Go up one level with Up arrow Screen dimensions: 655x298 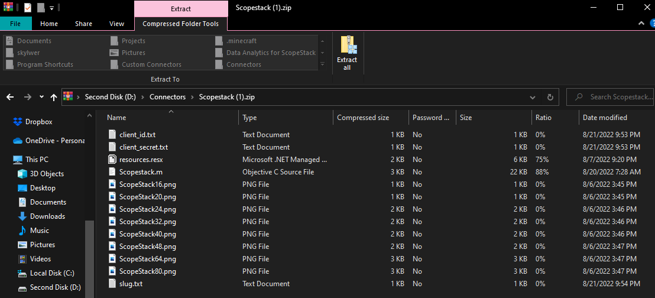click(x=53, y=97)
